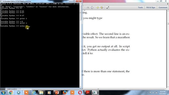Switch to PowerPoint in the taskbar
The width and height of the screenshot is (169, 95).
pyautogui.click(x=57, y=93)
